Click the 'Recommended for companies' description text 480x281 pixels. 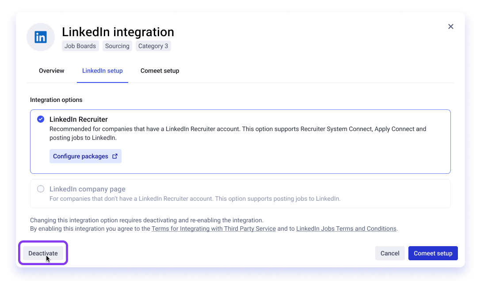(238, 133)
